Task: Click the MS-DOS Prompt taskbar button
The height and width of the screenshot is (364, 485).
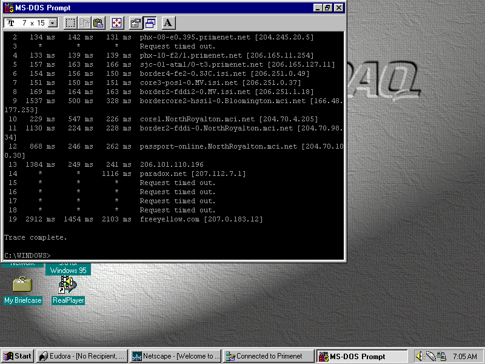Action: [362, 356]
